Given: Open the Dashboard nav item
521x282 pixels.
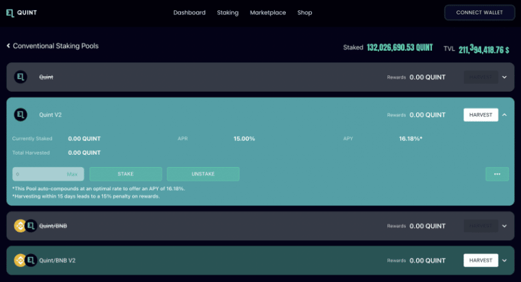Looking at the screenshot, I should (189, 12).
